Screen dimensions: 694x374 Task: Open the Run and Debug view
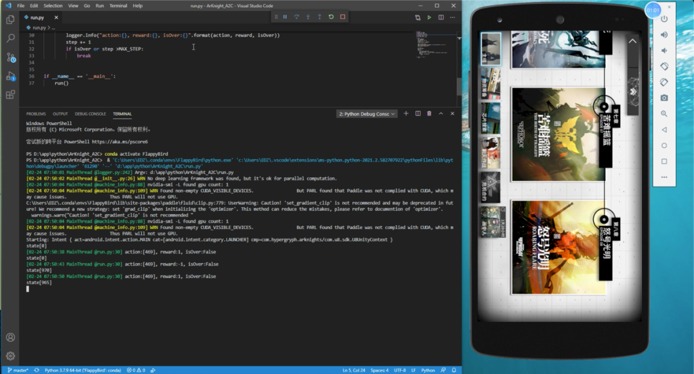click(x=11, y=76)
